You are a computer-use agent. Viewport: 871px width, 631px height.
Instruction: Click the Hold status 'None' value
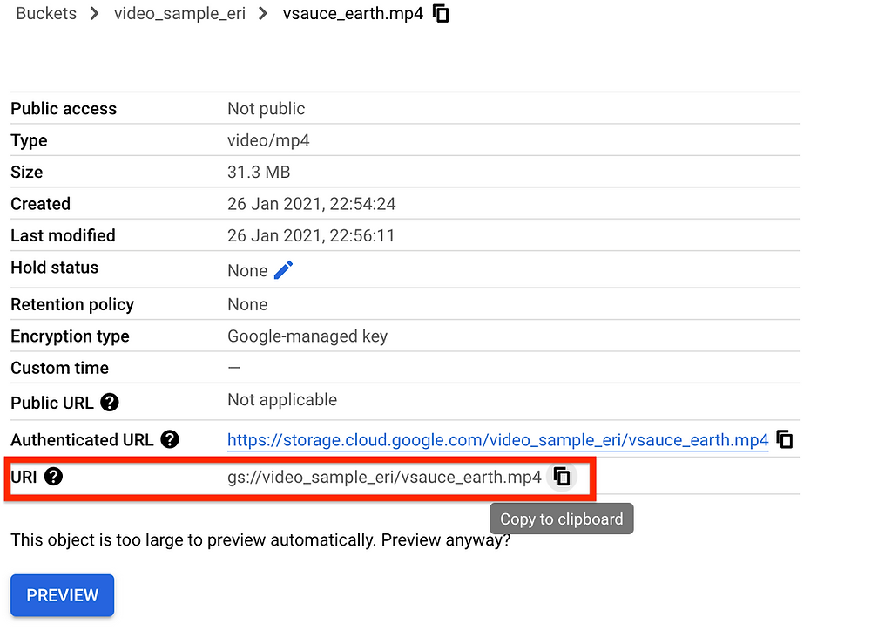(247, 270)
